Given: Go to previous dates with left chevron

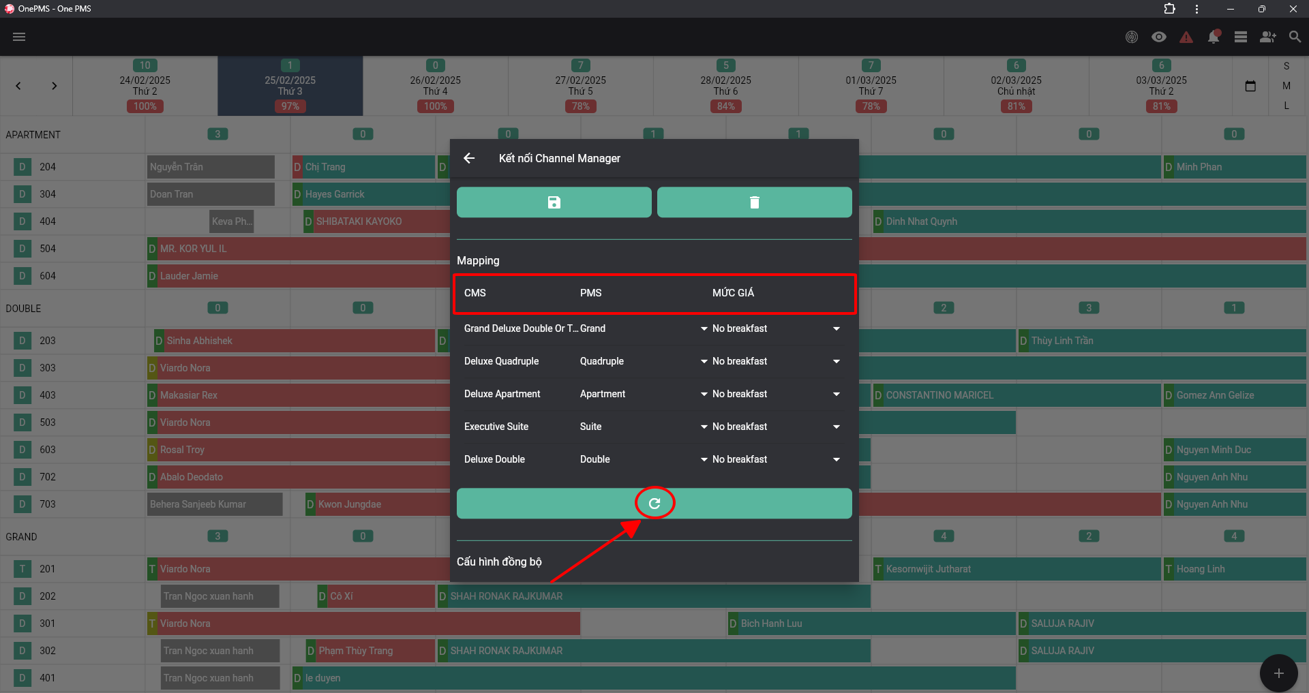Looking at the screenshot, I should [18, 86].
